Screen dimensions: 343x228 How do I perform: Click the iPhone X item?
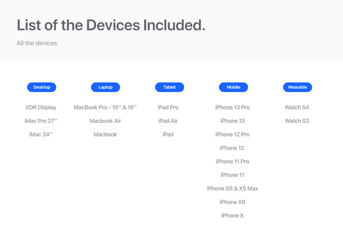coord(232,215)
